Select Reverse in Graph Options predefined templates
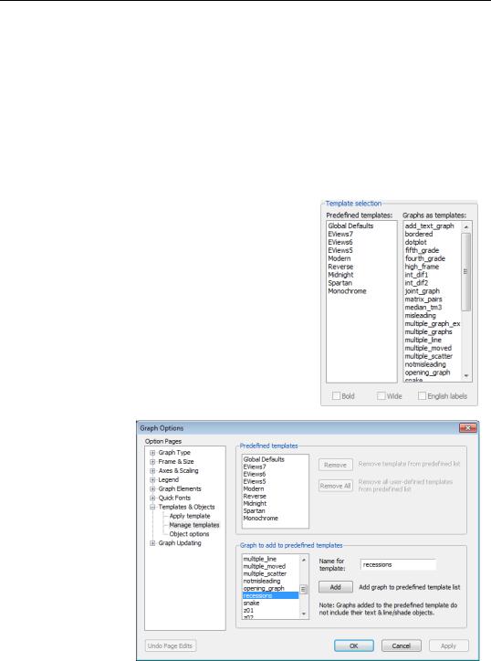491x661 pixels. (x=254, y=496)
